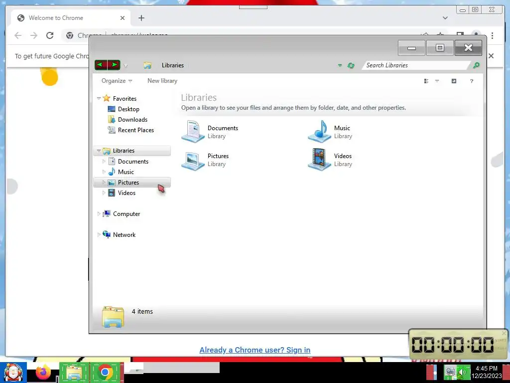
Task: Select Recent Places under Favorites
Action: coord(135,130)
